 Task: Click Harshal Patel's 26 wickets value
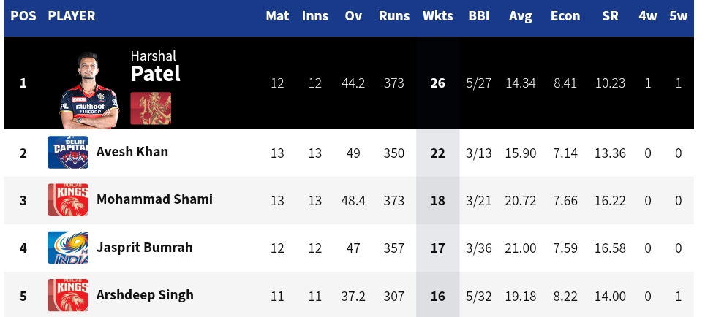[x=437, y=83]
